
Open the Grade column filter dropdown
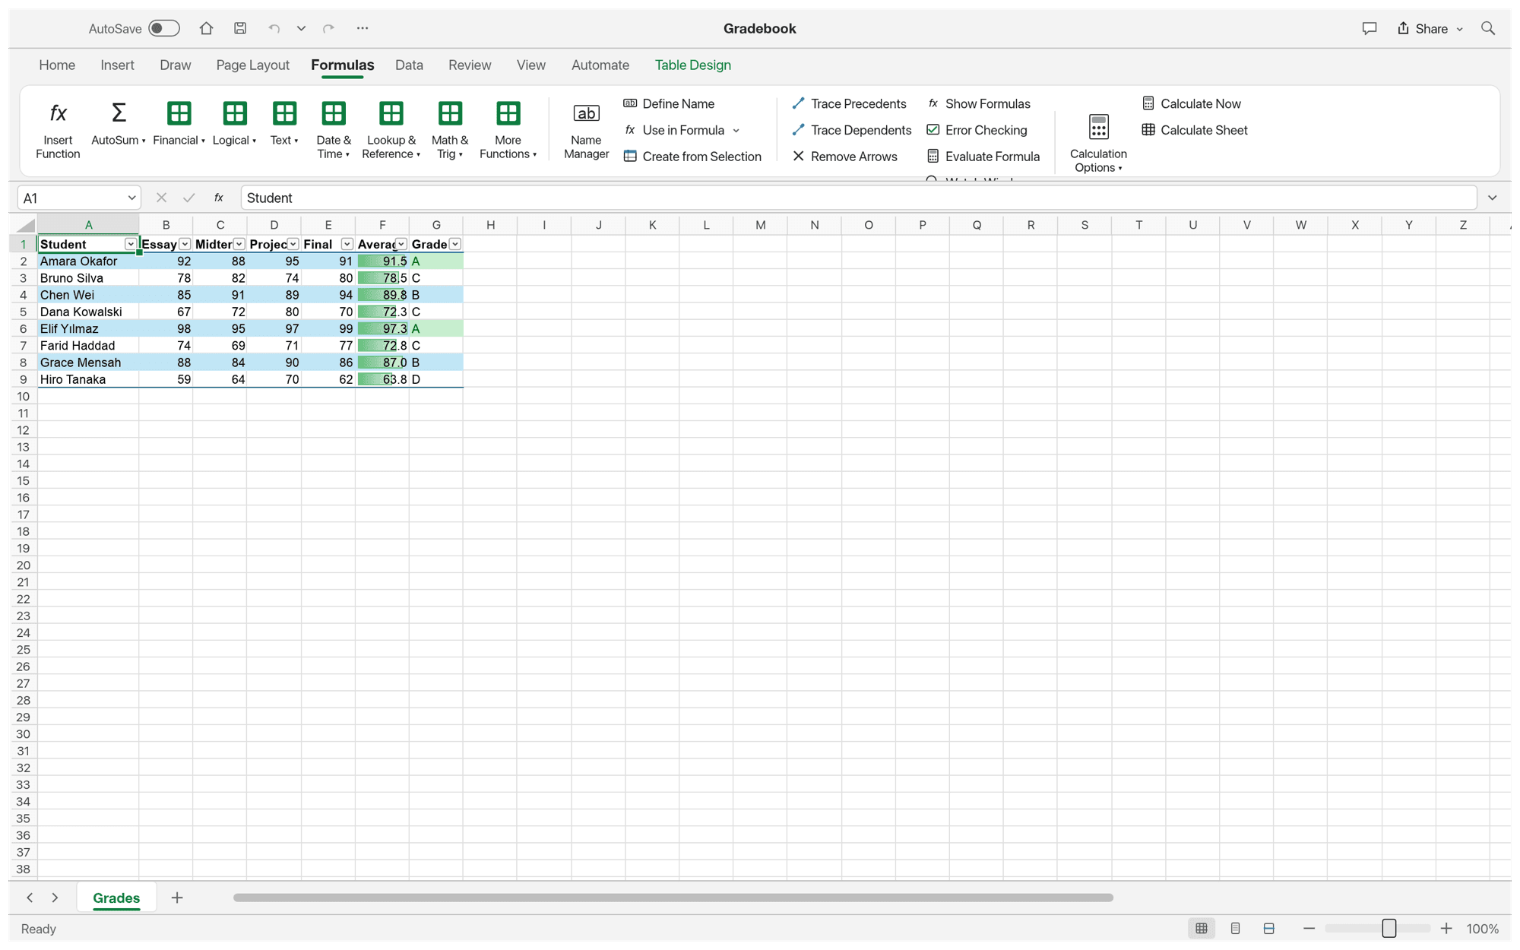454,244
